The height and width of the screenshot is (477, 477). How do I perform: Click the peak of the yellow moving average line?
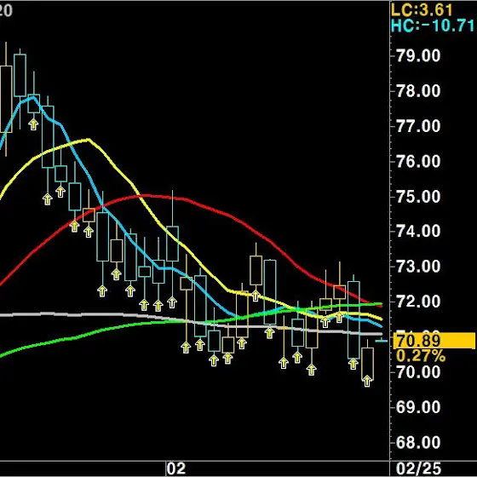(89, 140)
